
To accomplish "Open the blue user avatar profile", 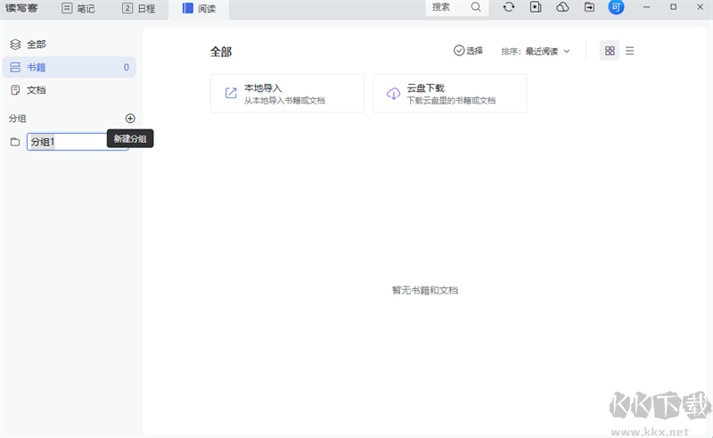I will click(x=616, y=7).
